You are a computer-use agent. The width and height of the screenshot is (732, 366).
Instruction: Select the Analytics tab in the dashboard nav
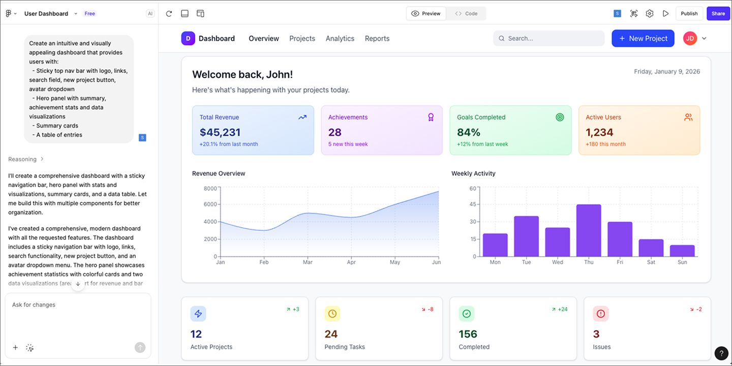(x=340, y=38)
